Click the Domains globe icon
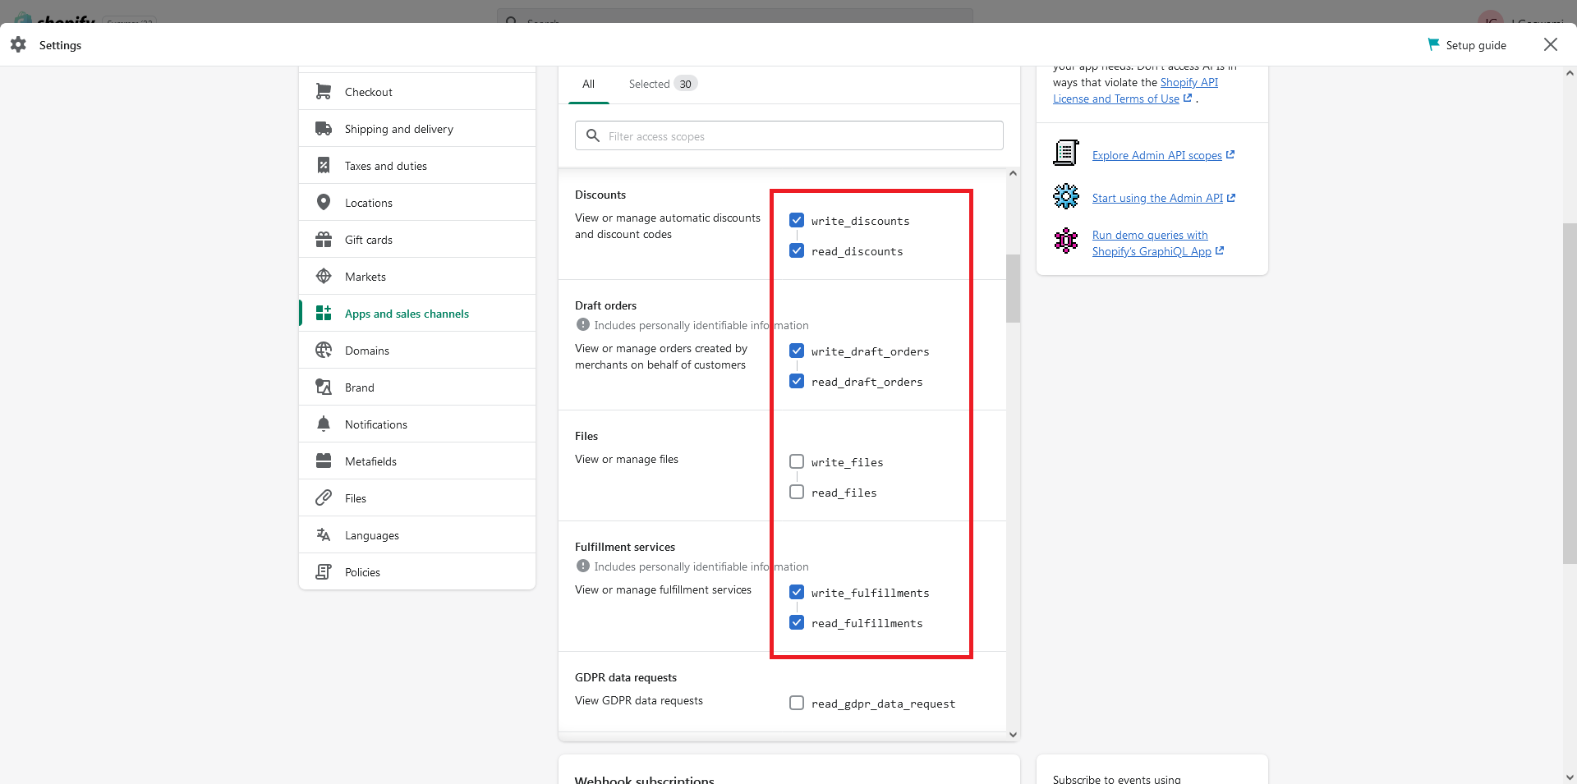This screenshot has width=1577, height=784. pos(324,351)
